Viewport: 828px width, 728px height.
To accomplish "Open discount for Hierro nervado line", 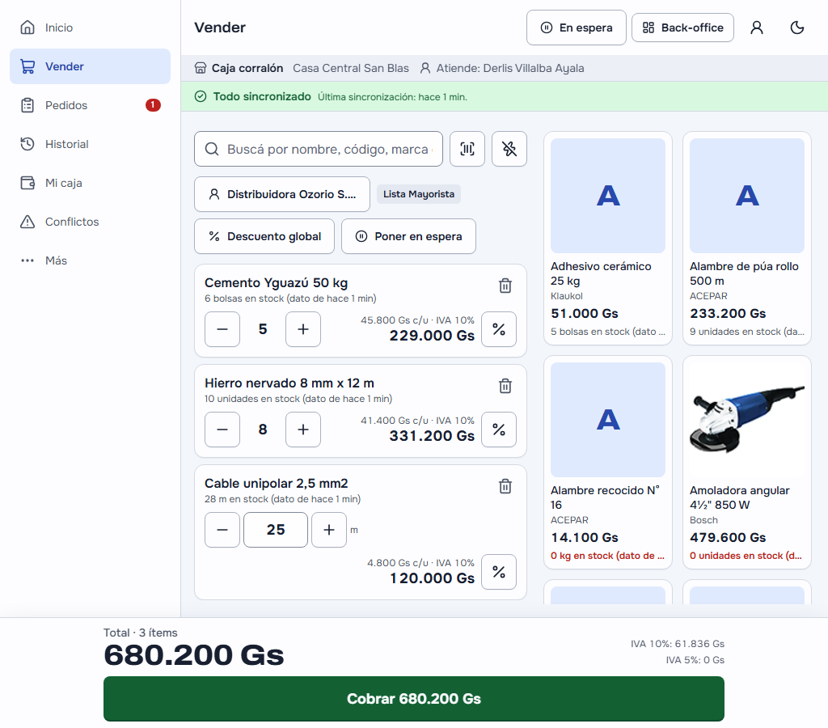I will coord(499,430).
